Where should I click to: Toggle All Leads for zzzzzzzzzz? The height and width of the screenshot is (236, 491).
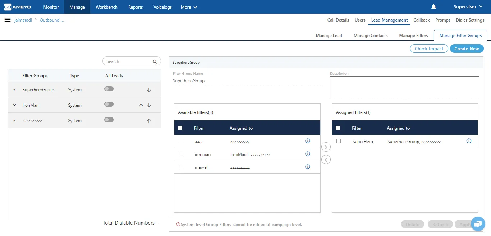click(109, 120)
